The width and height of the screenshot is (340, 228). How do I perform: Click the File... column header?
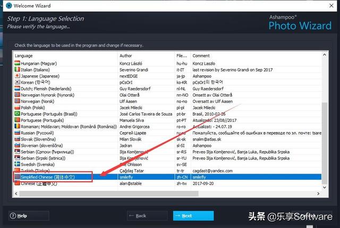click(x=183, y=56)
